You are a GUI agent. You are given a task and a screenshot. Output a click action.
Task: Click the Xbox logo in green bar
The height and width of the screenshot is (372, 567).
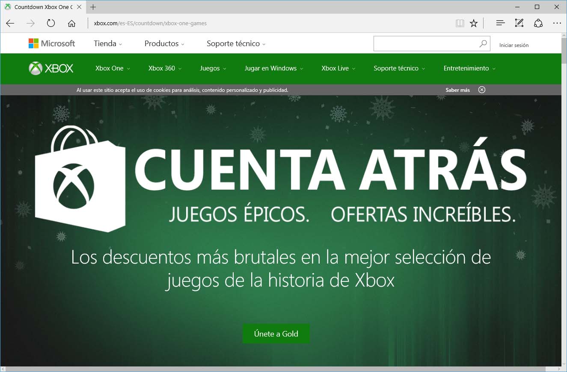[x=51, y=68]
